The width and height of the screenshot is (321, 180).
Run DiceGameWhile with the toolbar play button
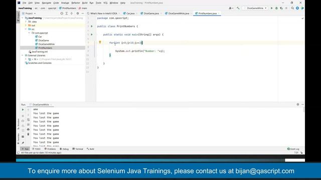pyautogui.click(x=272, y=8)
